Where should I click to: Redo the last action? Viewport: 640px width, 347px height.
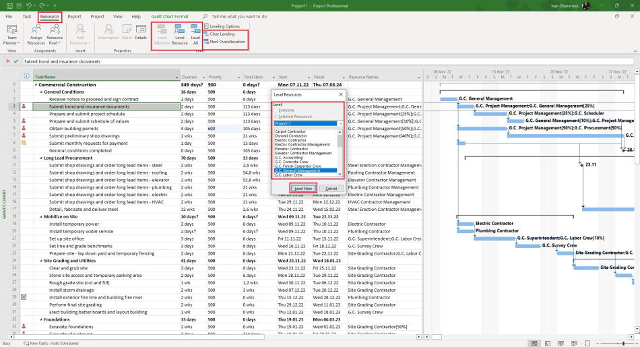coord(42,5)
